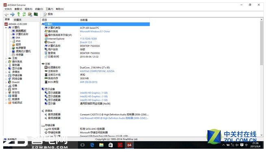Click the vertical scrollbar thumb in the report pane
The image size is (266, 152).
[262, 43]
